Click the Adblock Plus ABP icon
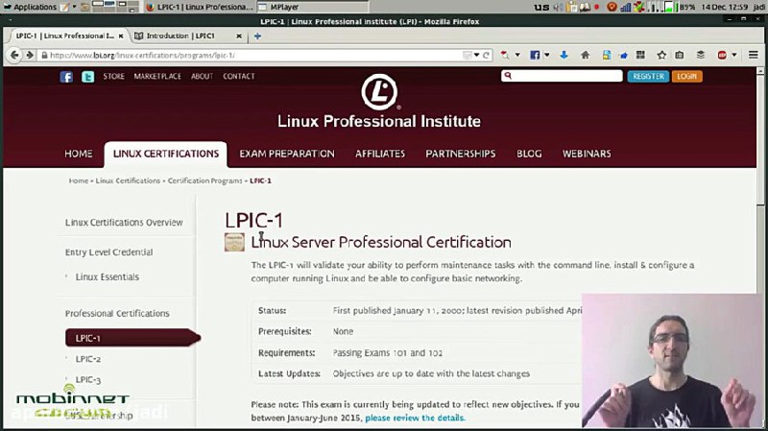 click(x=722, y=56)
